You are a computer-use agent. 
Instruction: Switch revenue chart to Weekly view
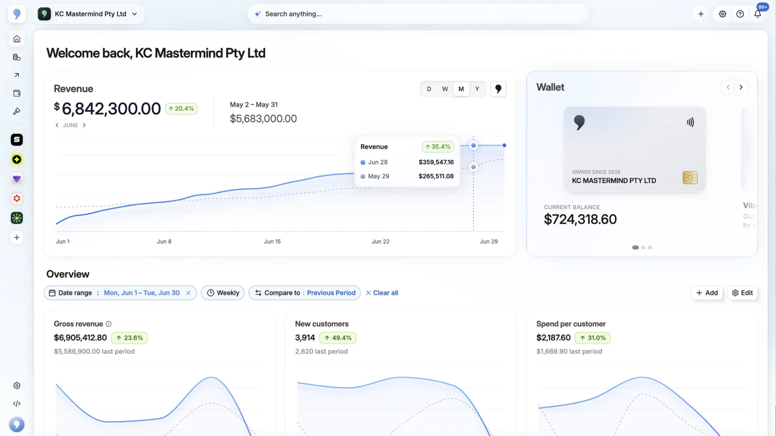(x=445, y=89)
